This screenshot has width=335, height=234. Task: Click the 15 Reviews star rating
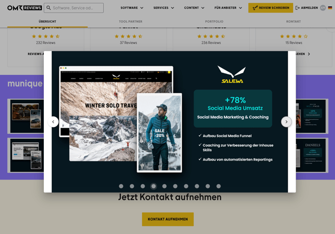294,36
